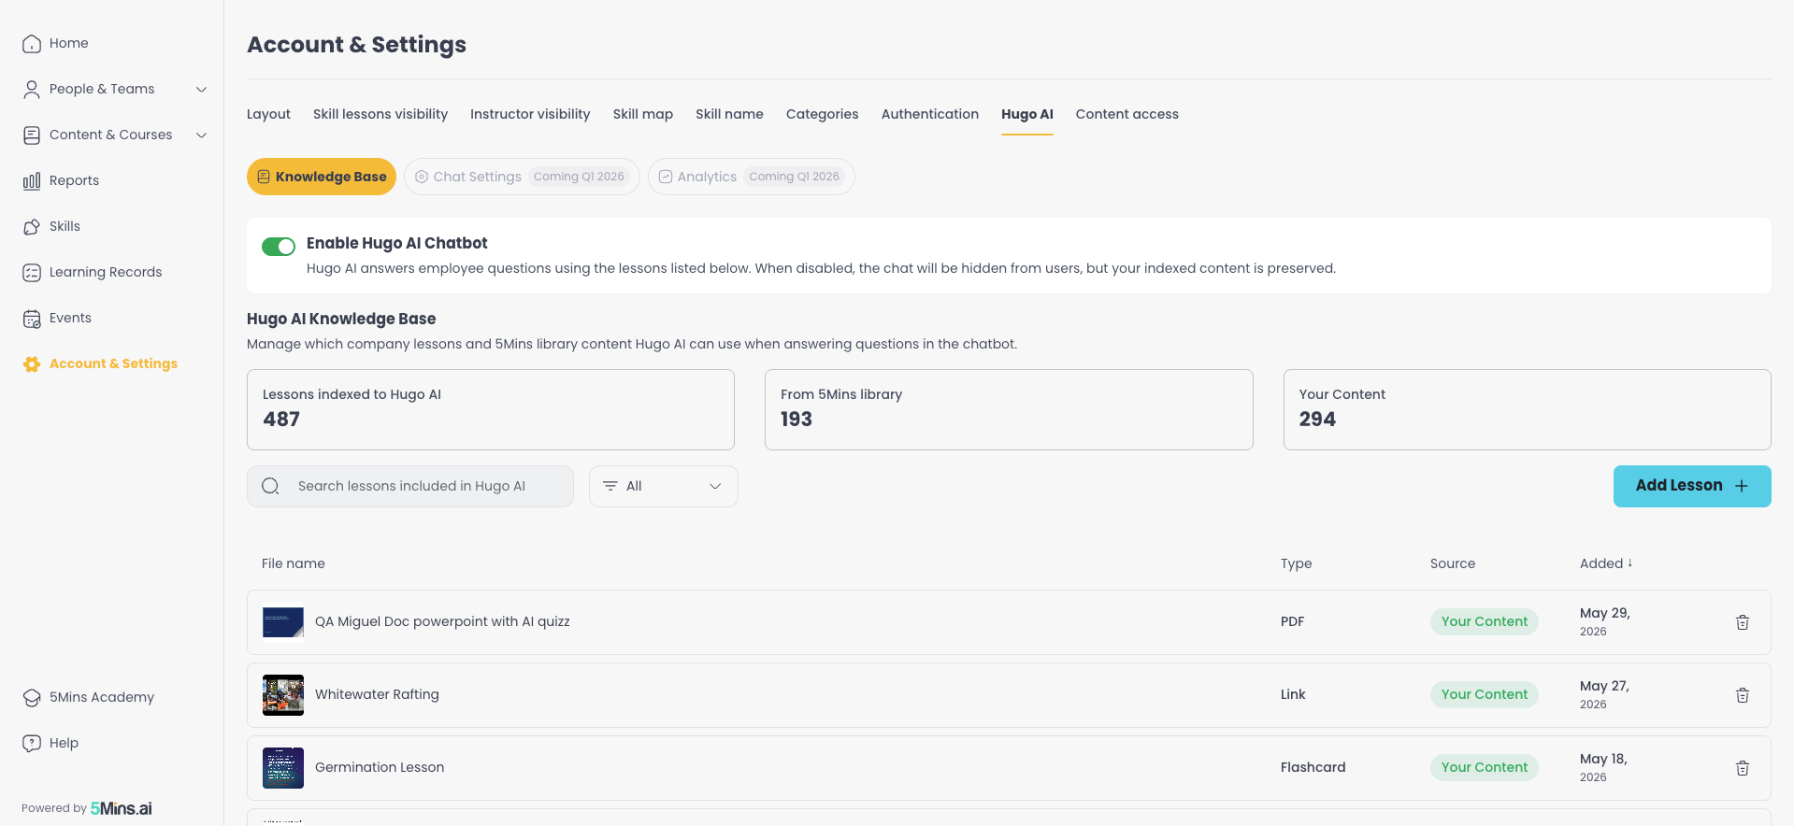
Task: Click the plus icon on Add Lesson
Action: (x=1742, y=486)
